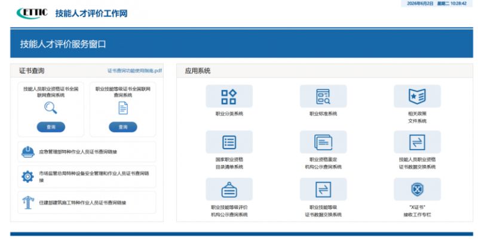The height and width of the screenshot is (239, 478).
Task: Open 市场监管总局特种设备作业人员证书查询链接
Action: point(87,176)
